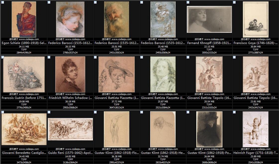The height and width of the screenshot is (164, 279).
Task: Click the filename 'Giovanni Benedetto Castiglio...'
Action: click(x=24, y=152)
